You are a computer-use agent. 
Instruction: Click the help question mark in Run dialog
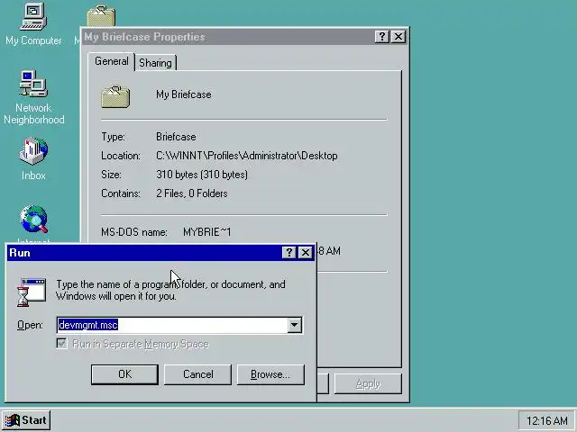pos(288,253)
